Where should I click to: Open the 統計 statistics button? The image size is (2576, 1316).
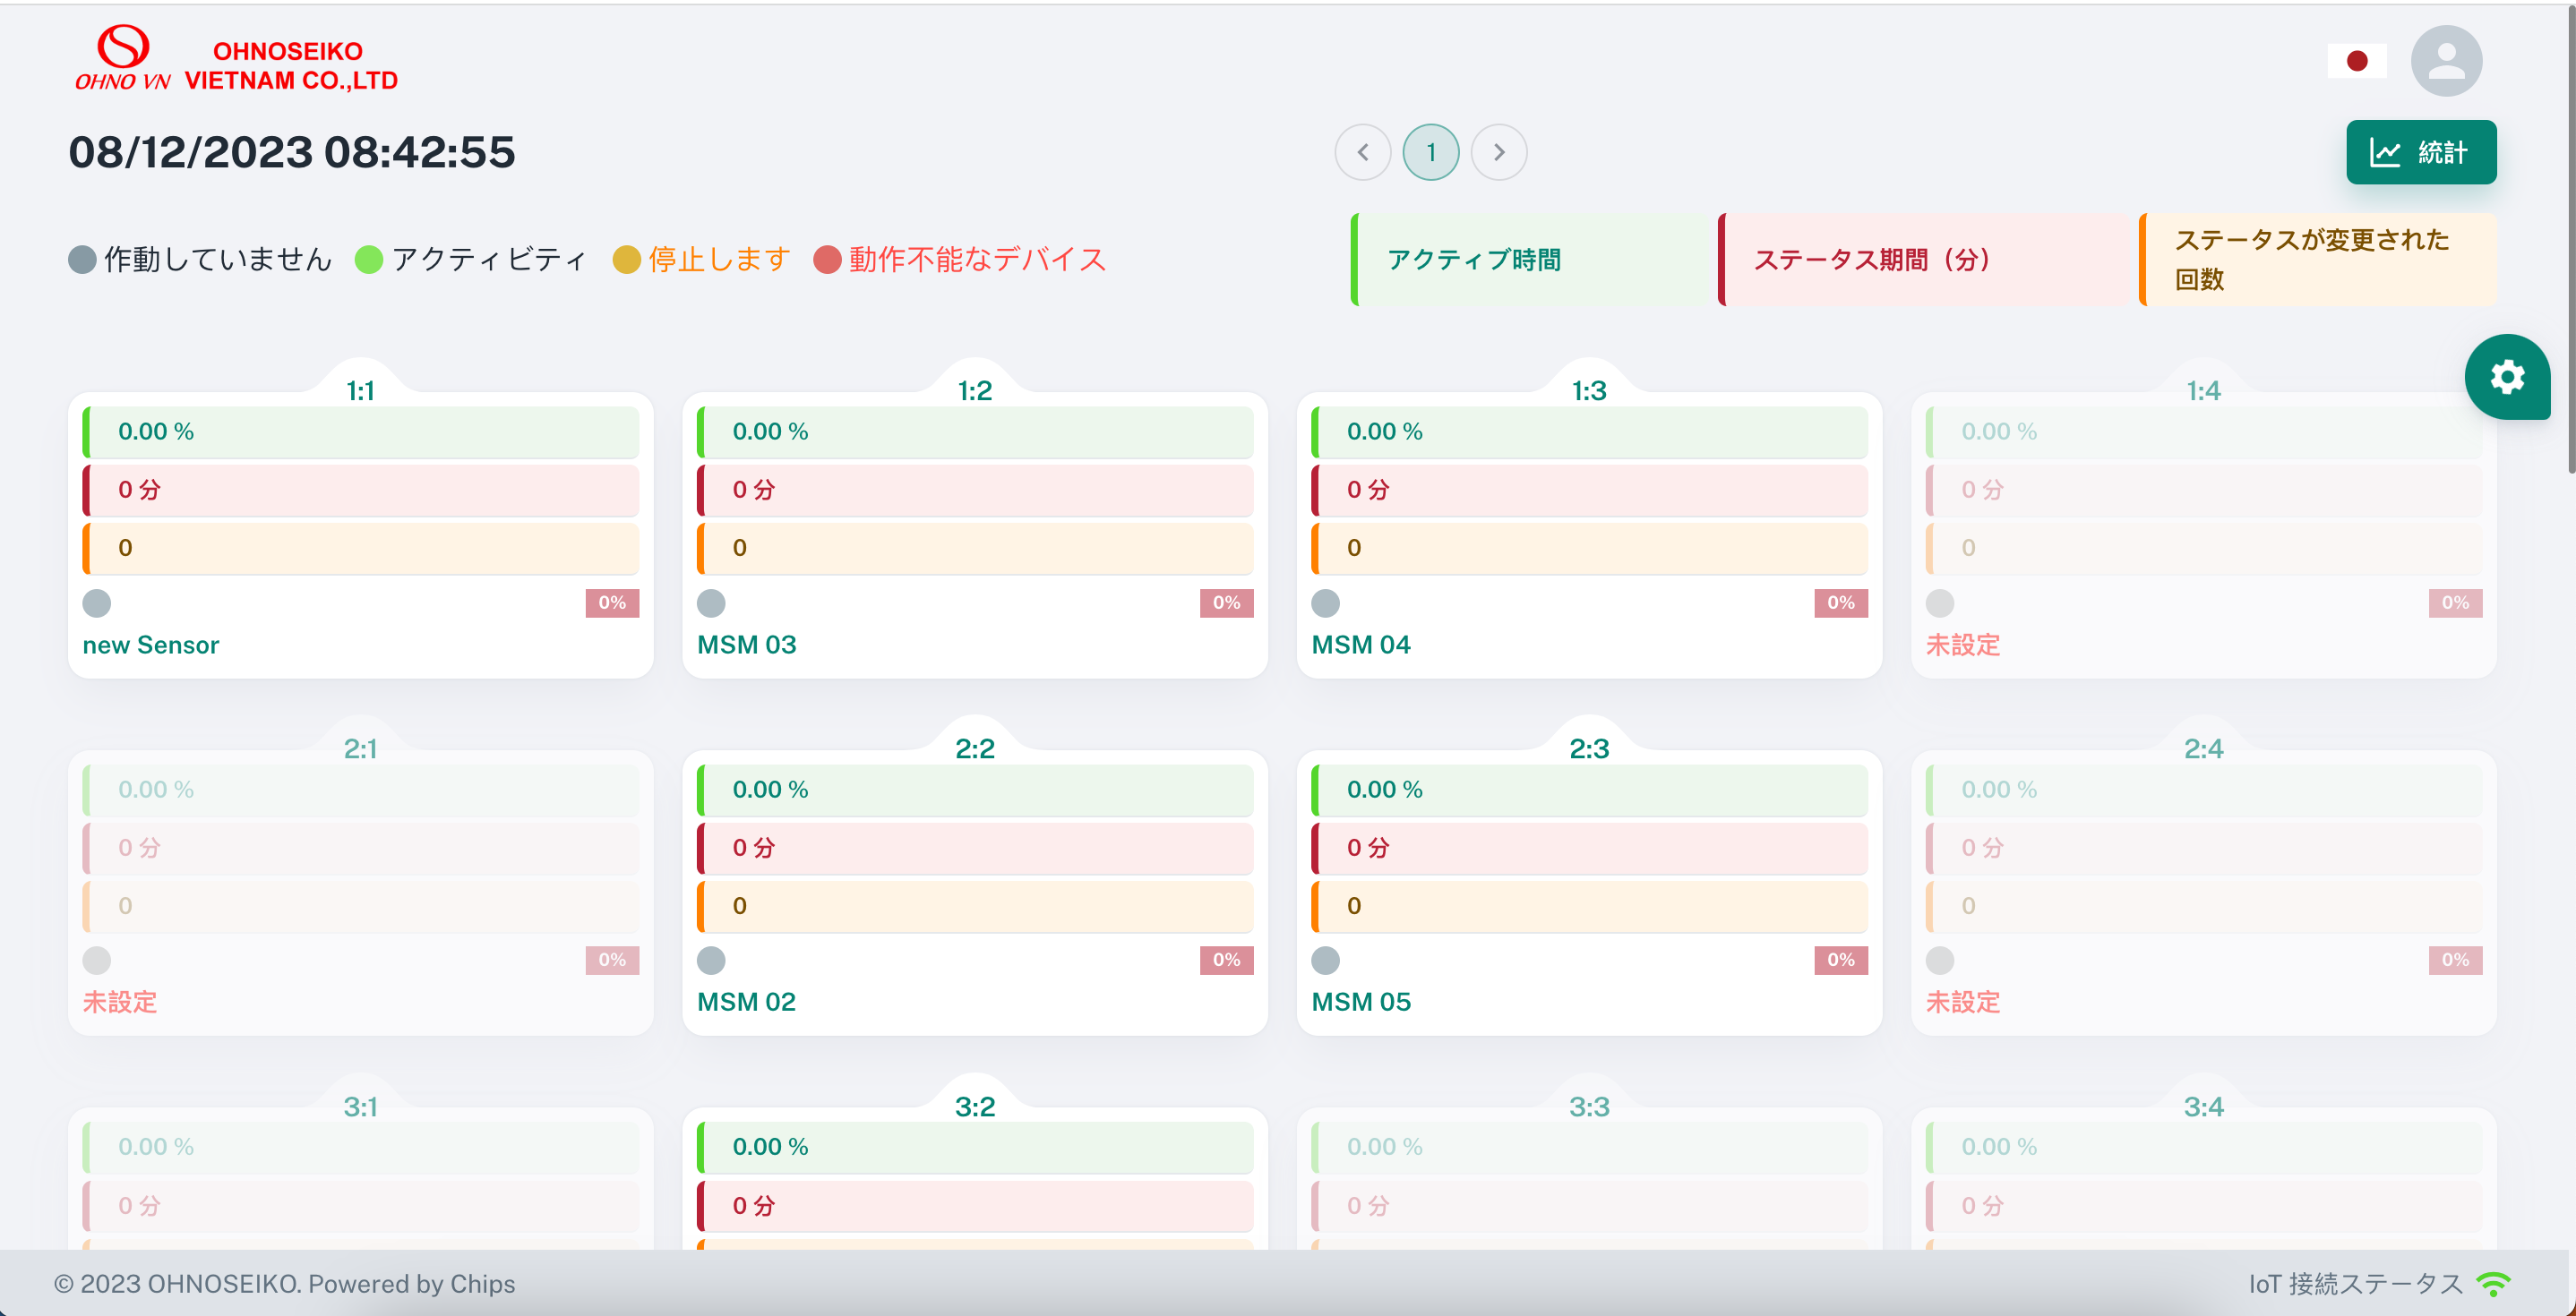point(2420,152)
